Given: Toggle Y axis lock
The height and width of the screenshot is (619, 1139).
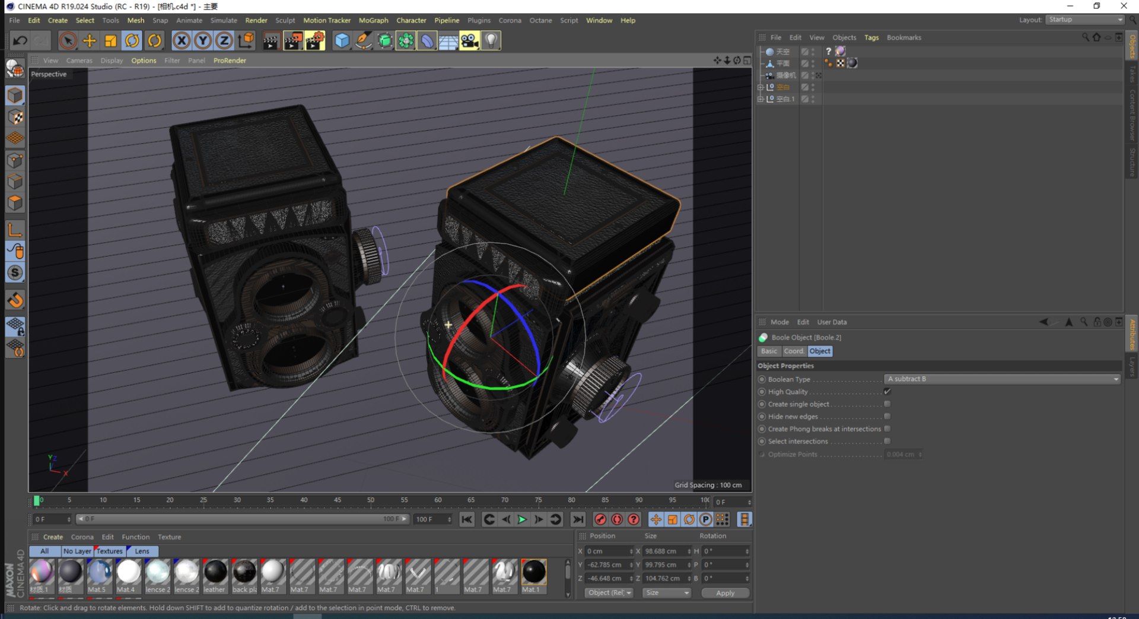Looking at the screenshot, I should coord(203,40).
